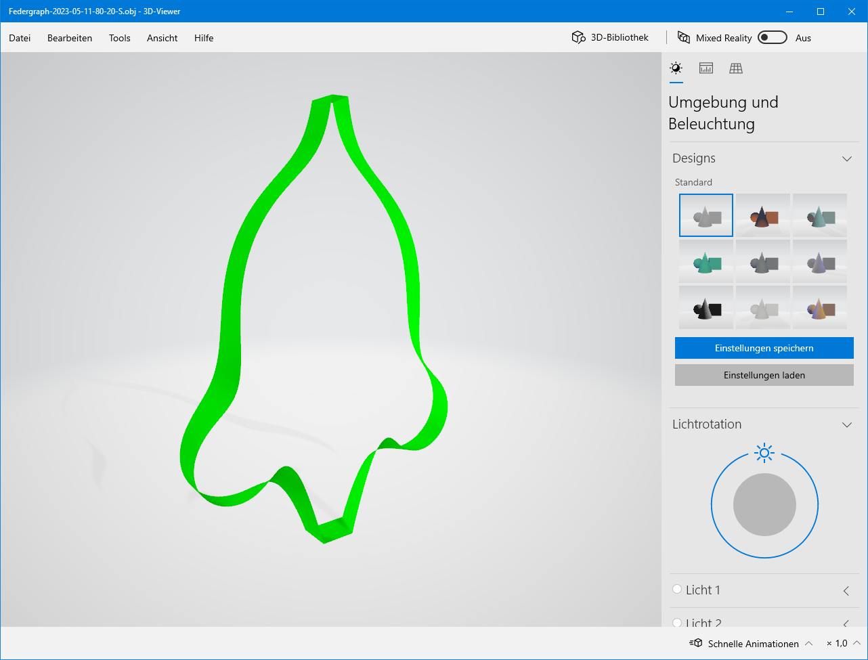This screenshot has height=660, width=868.
Task: Collapse the Designs section
Action: tap(846, 158)
